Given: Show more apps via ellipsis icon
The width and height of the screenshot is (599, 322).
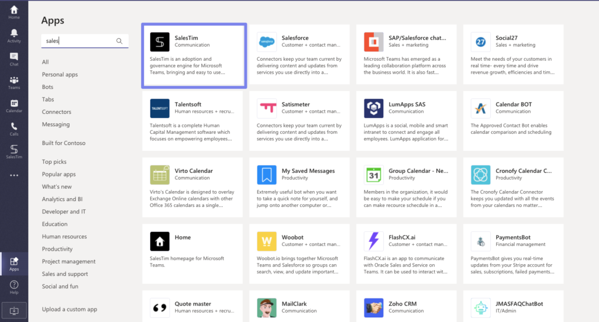Looking at the screenshot, I should 14,175.
